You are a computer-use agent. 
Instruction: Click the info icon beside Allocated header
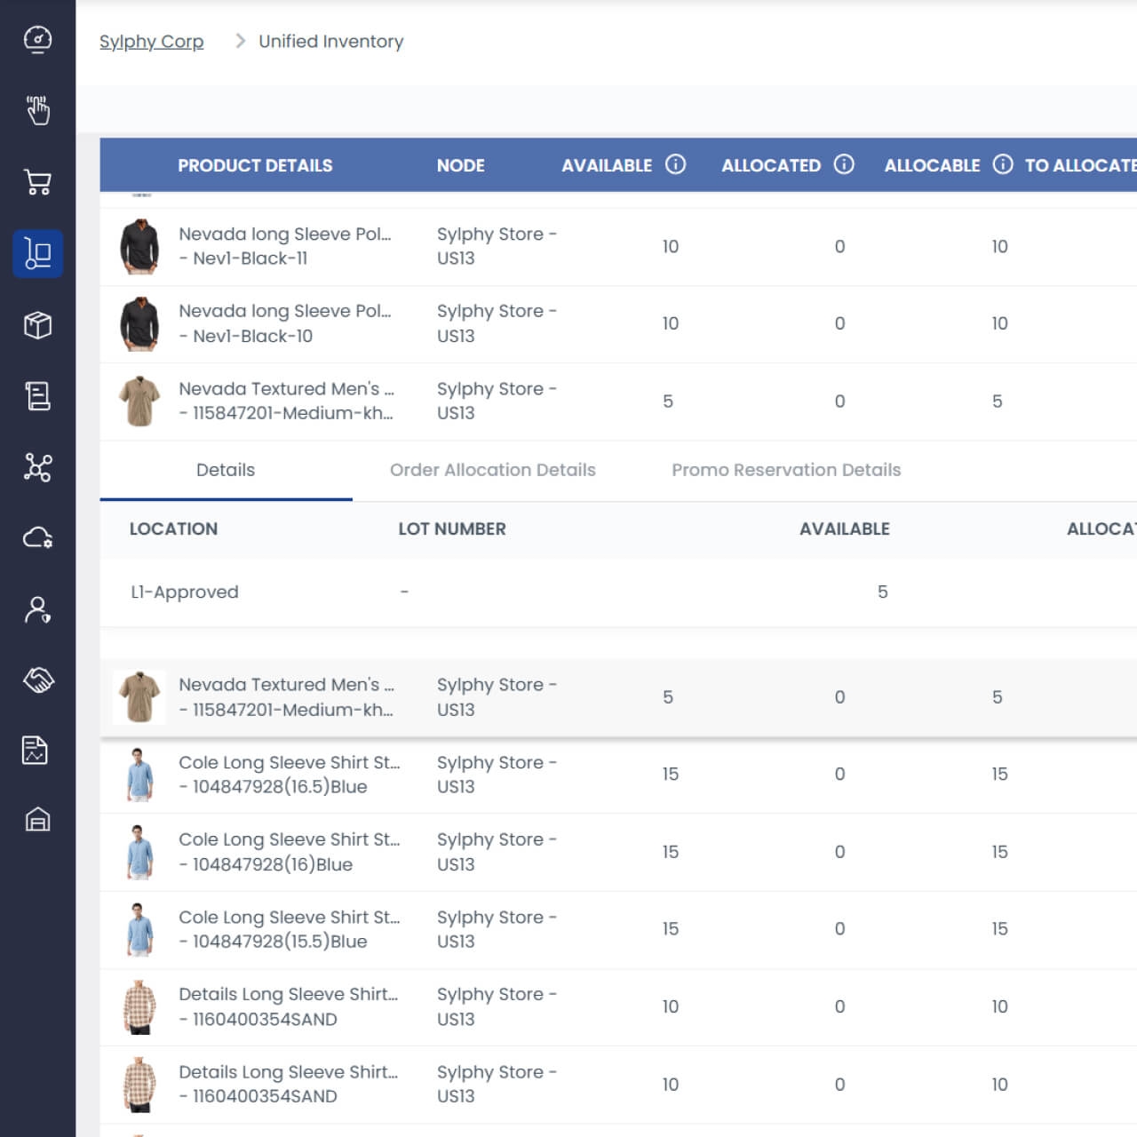pos(844,164)
